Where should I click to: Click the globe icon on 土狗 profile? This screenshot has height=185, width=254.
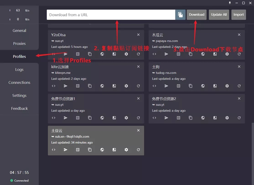pos(203,86)
